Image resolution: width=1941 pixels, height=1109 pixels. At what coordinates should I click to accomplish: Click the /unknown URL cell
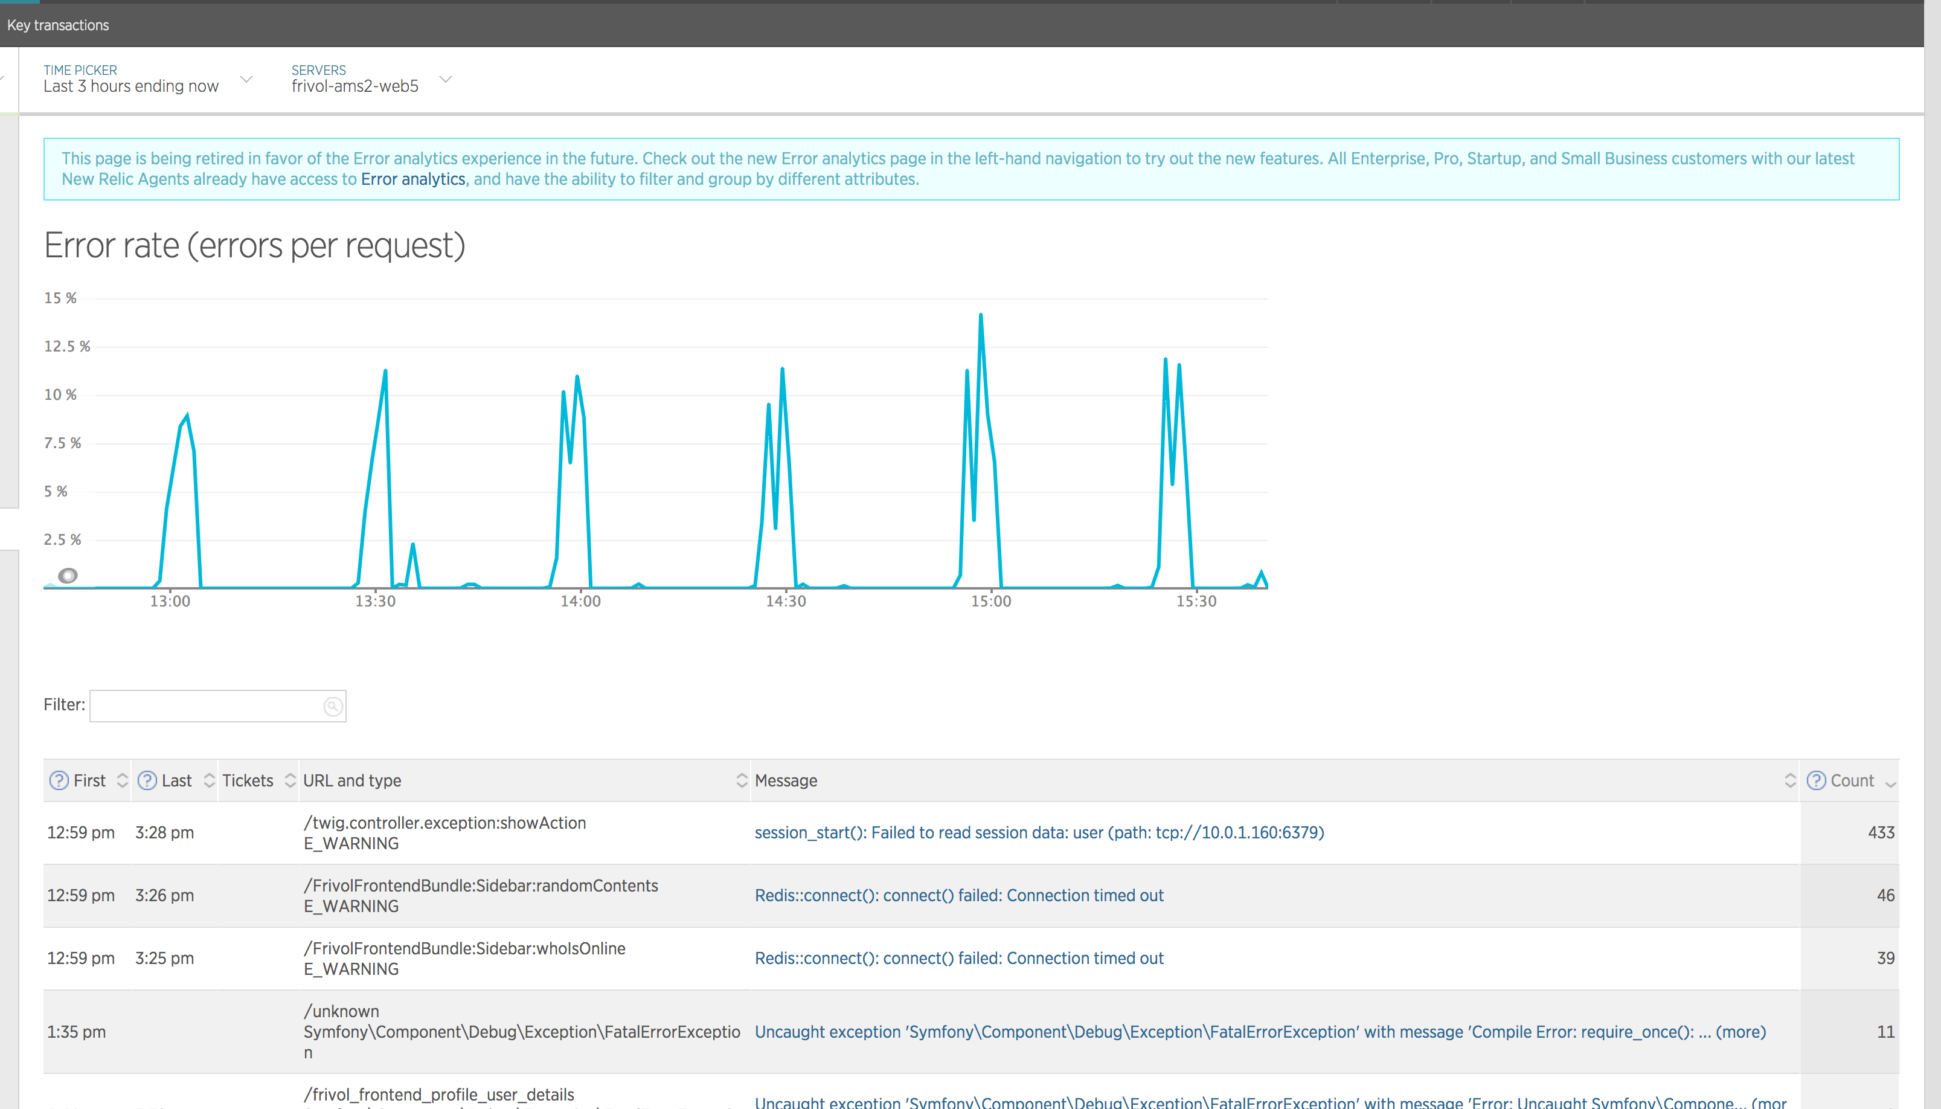[x=341, y=1012]
